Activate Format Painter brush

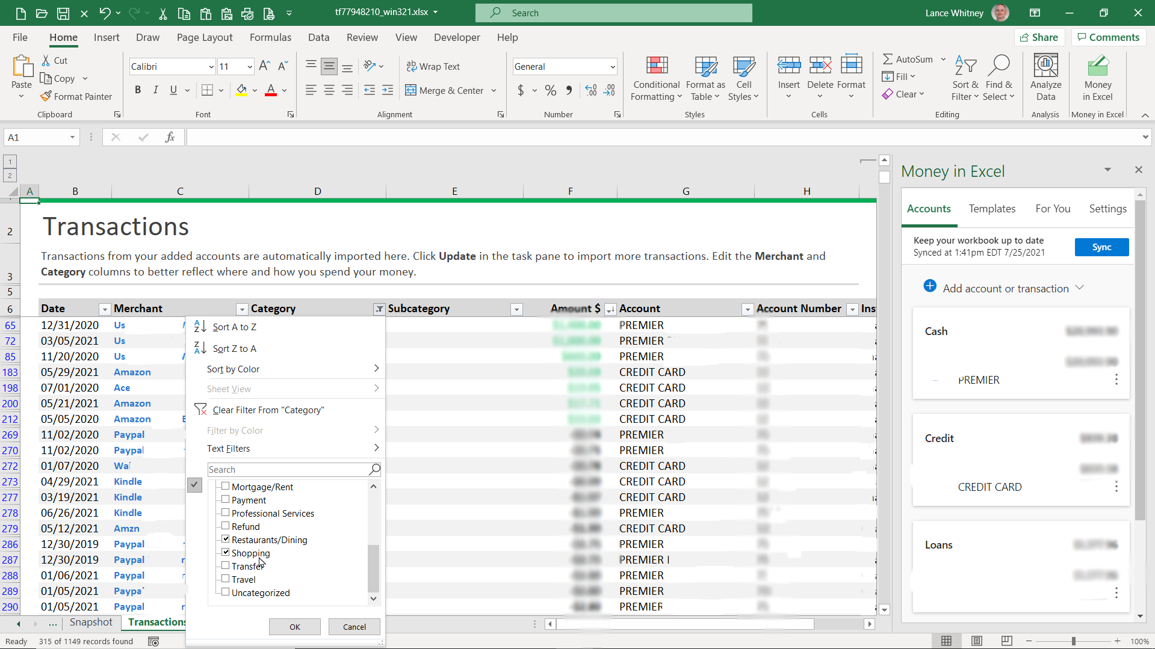46,96
